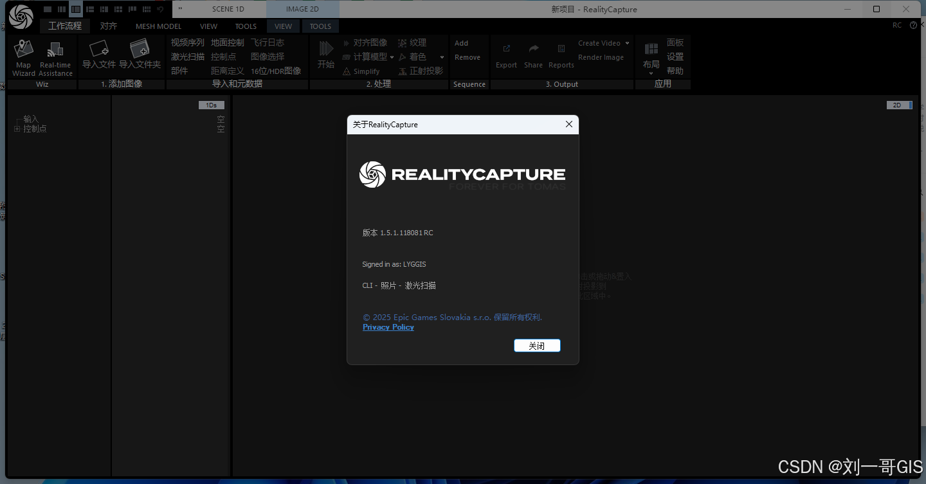This screenshot has height=484, width=926.
Task: Click 视频序列 video sequence
Action: coord(188,42)
